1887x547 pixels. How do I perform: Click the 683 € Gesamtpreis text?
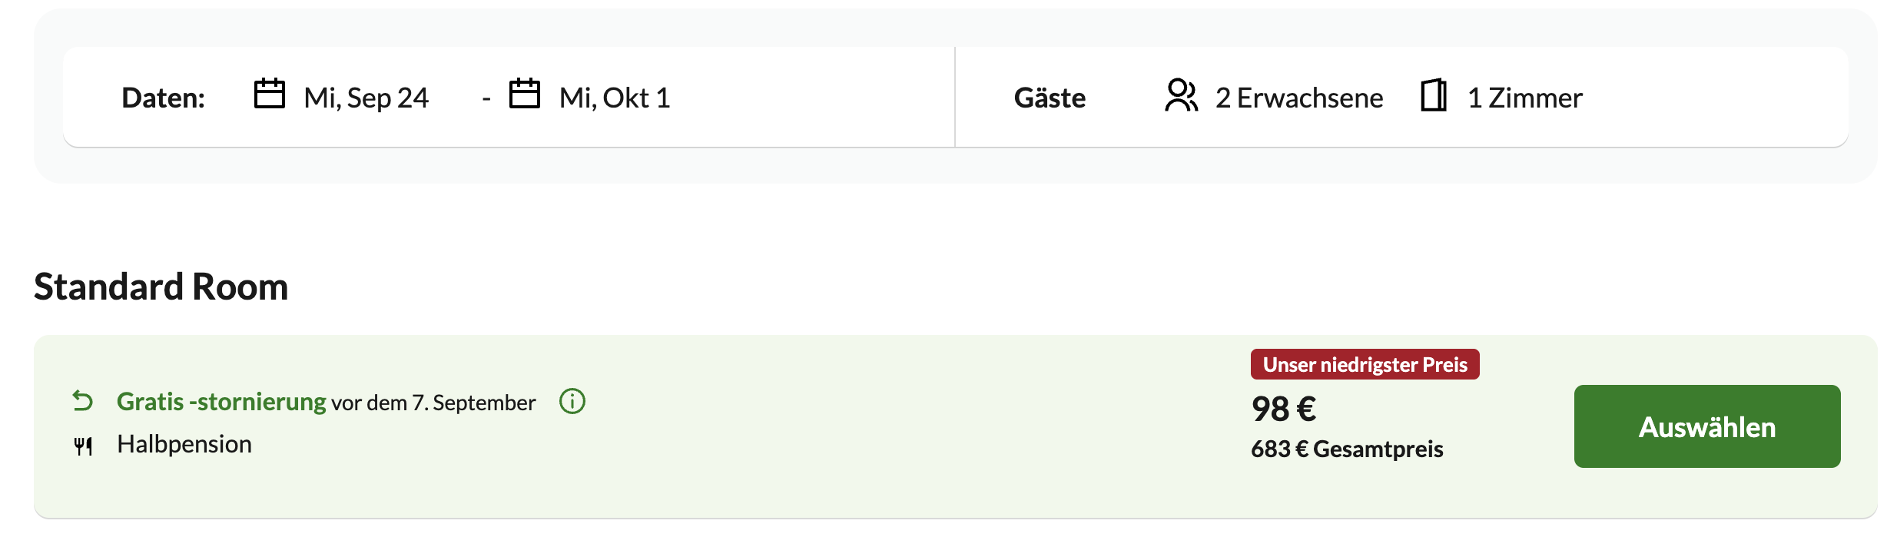point(1347,449)
